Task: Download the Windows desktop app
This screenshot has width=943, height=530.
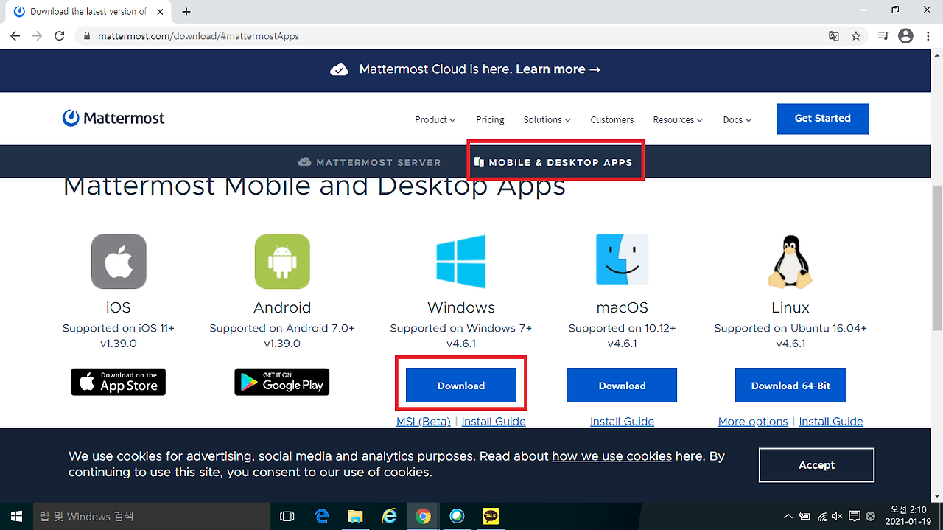Action: coord(461,386)
